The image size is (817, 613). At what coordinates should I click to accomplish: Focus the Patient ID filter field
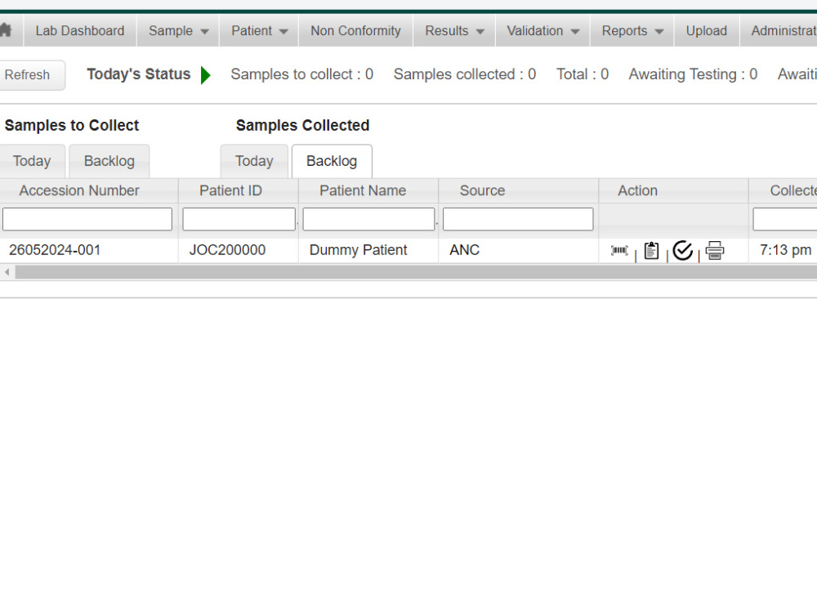point(239,219)
